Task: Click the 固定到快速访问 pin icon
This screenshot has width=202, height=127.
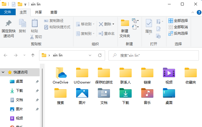Action: point(8,24)
